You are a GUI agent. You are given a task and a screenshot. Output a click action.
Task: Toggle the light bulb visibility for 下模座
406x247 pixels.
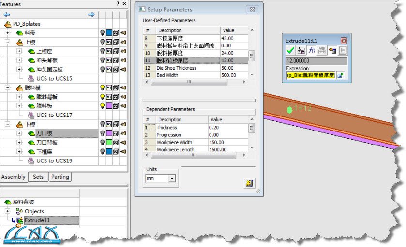(x=102, y=151)
